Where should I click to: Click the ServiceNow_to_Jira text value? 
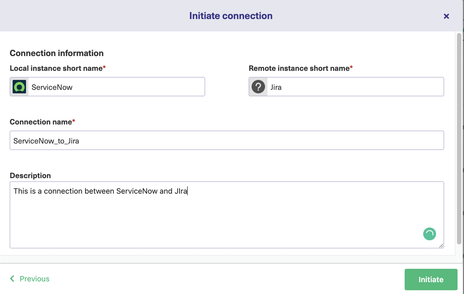(x=46, y=141)
